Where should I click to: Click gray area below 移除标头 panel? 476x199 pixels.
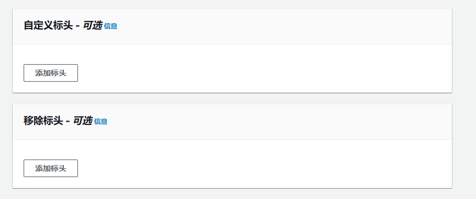(232, 194)
